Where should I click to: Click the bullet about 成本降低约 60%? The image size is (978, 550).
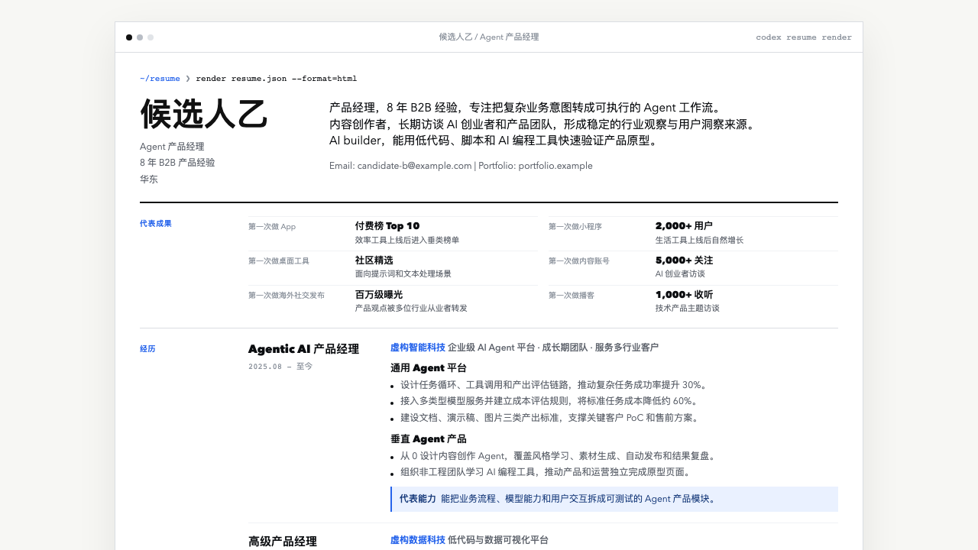click(x=549, y=401)
